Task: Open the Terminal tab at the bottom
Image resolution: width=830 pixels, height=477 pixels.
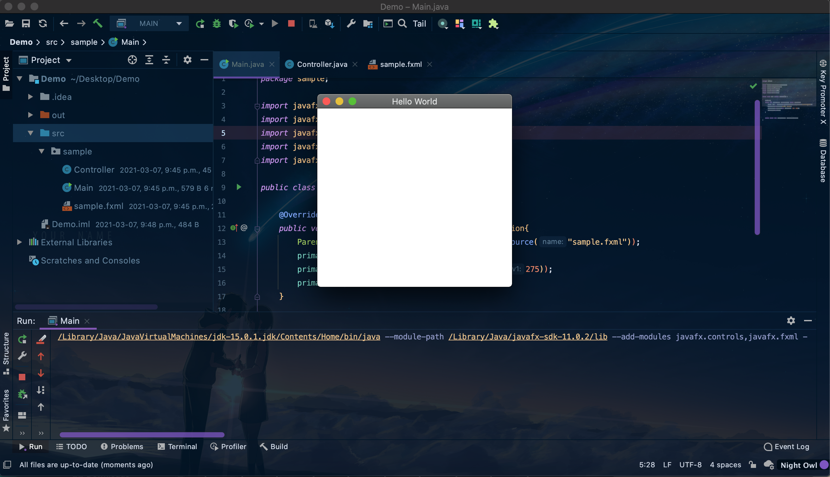Action: coord(177,446)
